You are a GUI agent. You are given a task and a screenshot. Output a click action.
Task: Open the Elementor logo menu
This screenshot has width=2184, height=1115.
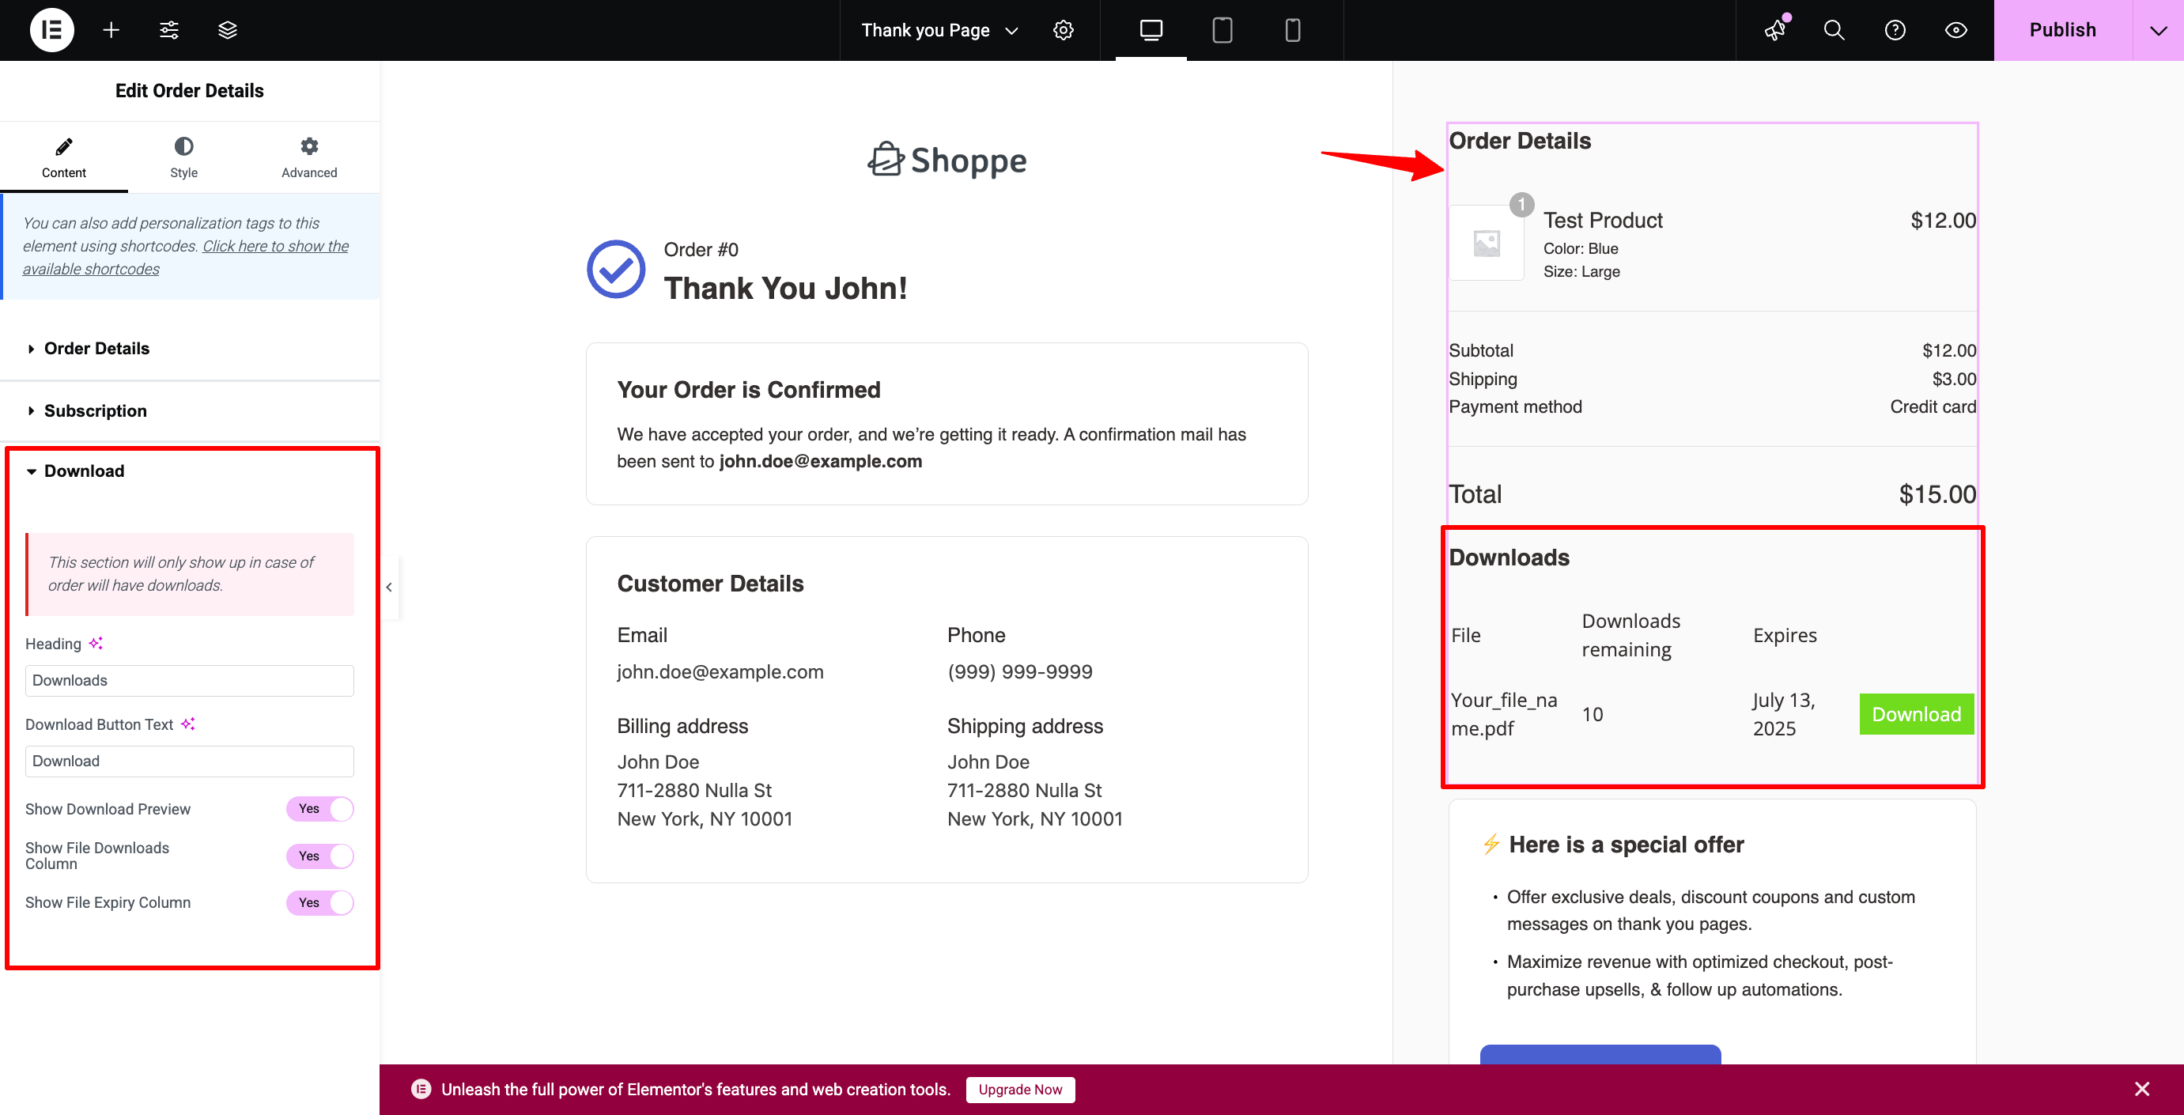pos(51,30)
